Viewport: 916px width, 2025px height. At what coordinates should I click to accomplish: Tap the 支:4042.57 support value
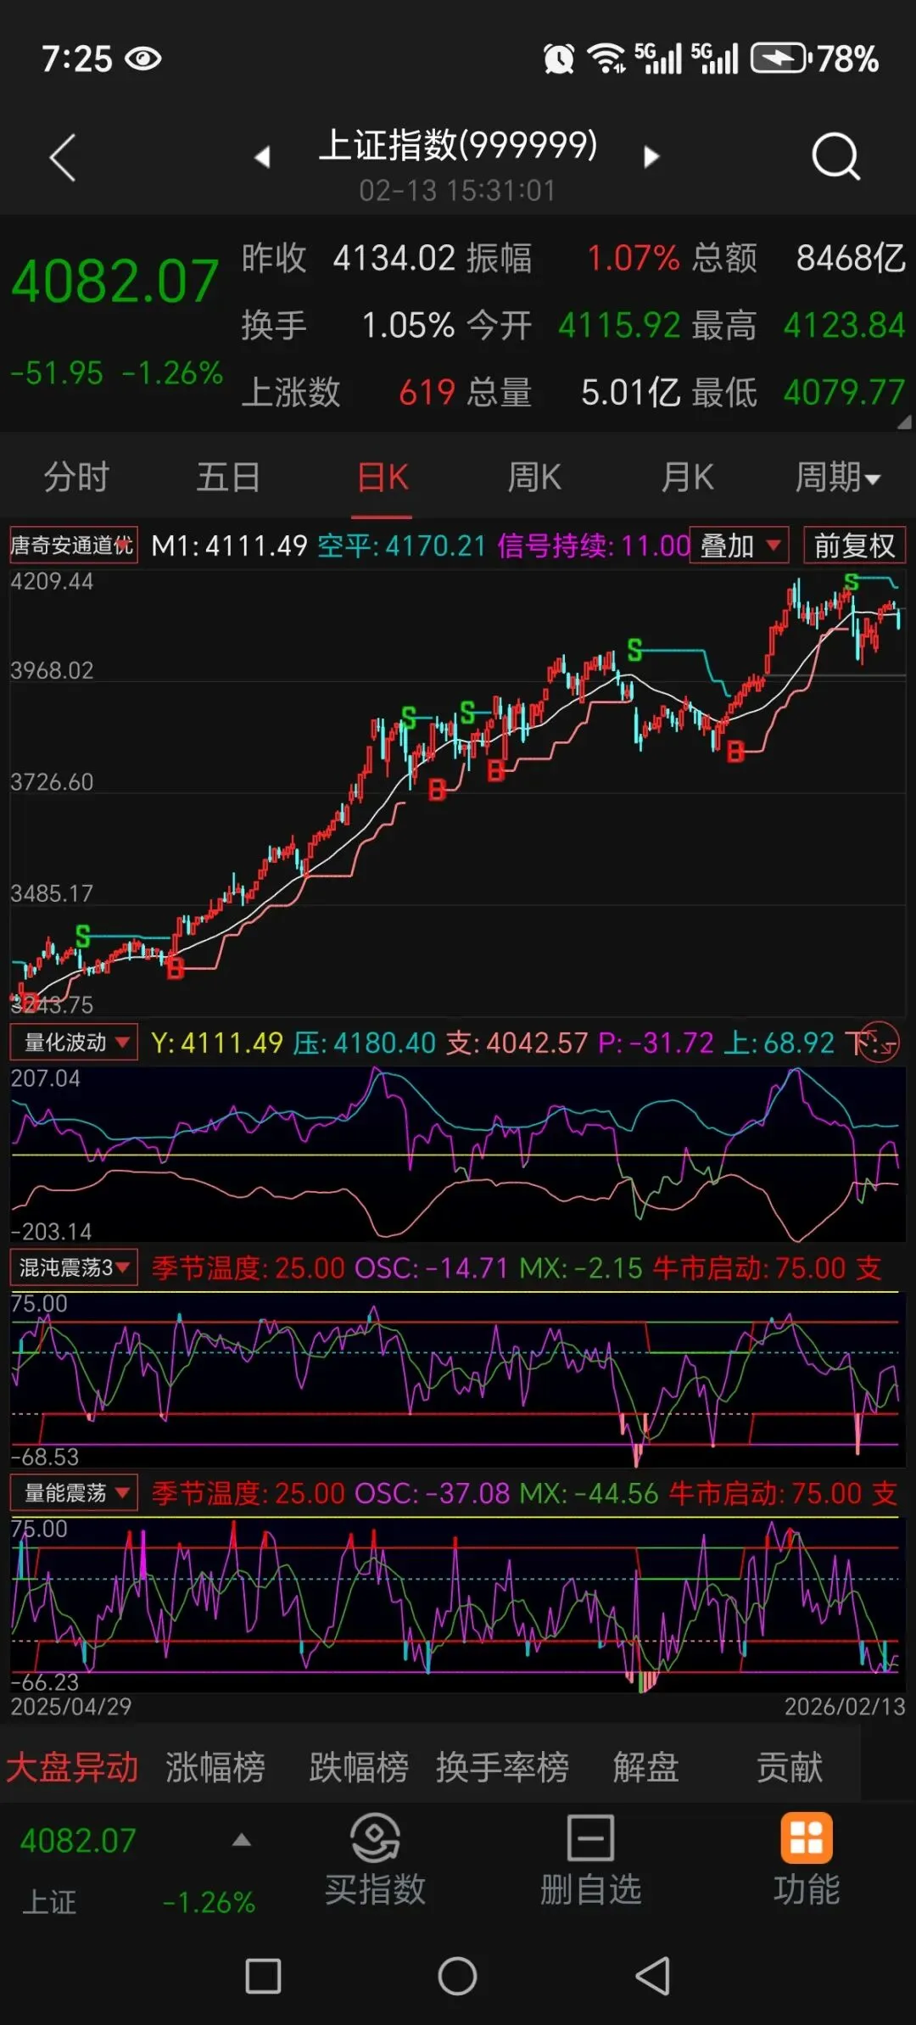pos(517,1043)
